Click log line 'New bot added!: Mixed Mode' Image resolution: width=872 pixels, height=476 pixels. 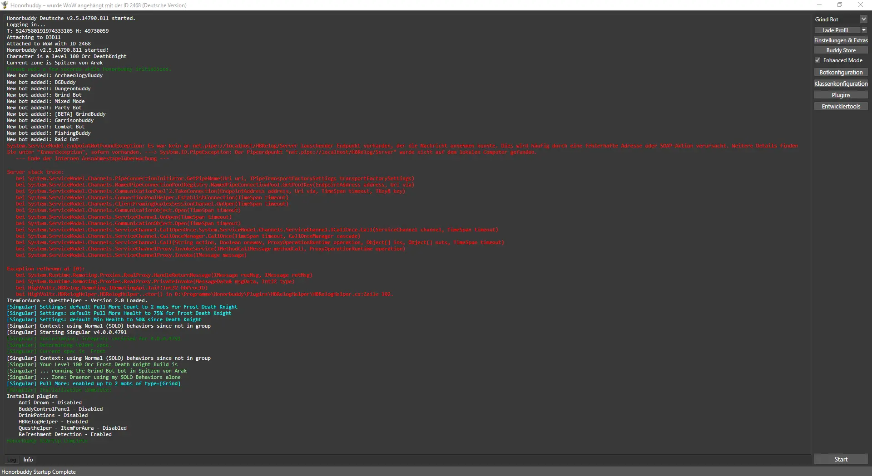click(46, 101)
